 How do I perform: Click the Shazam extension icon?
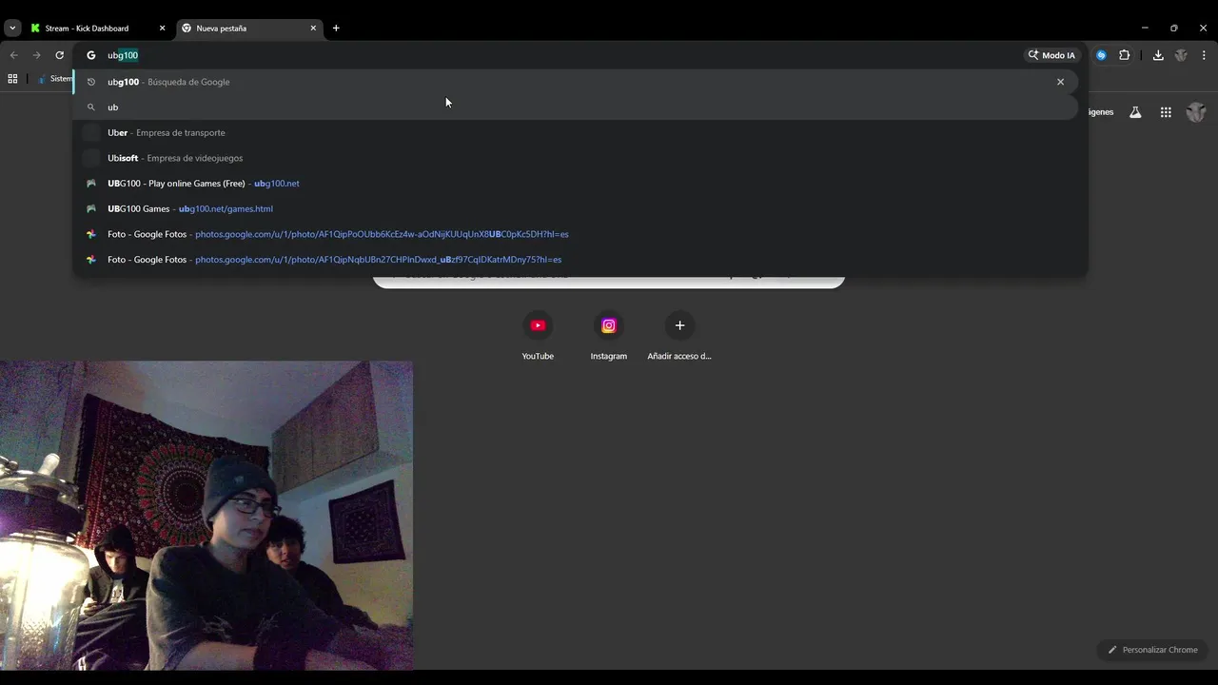pos(1101,55)
